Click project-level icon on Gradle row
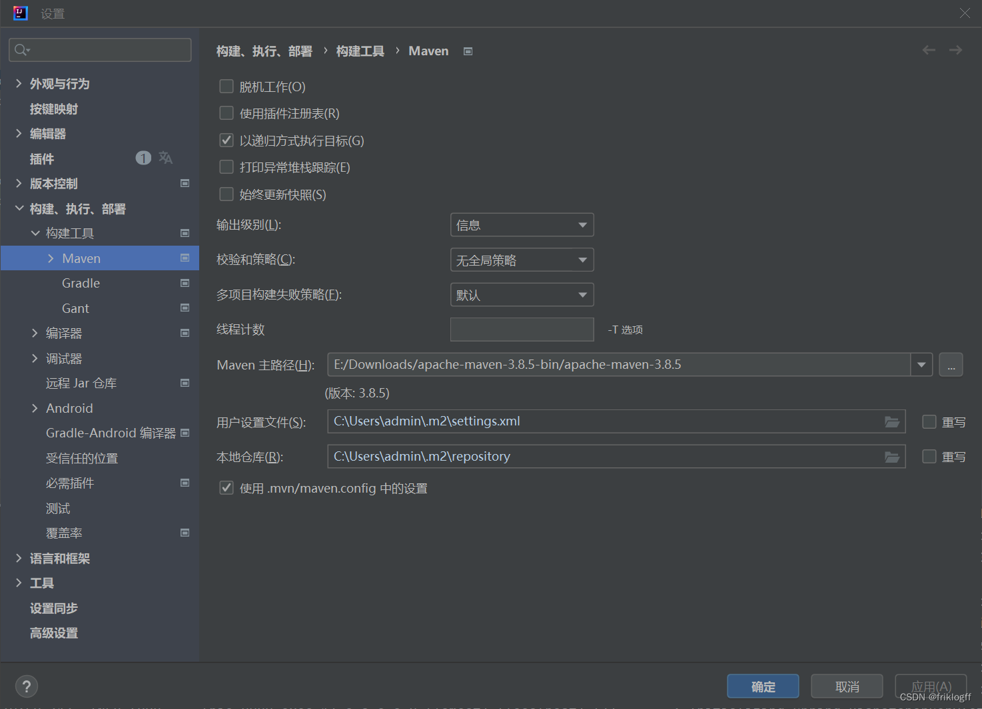This screenshot has width=982, height=709. point(185,283)
